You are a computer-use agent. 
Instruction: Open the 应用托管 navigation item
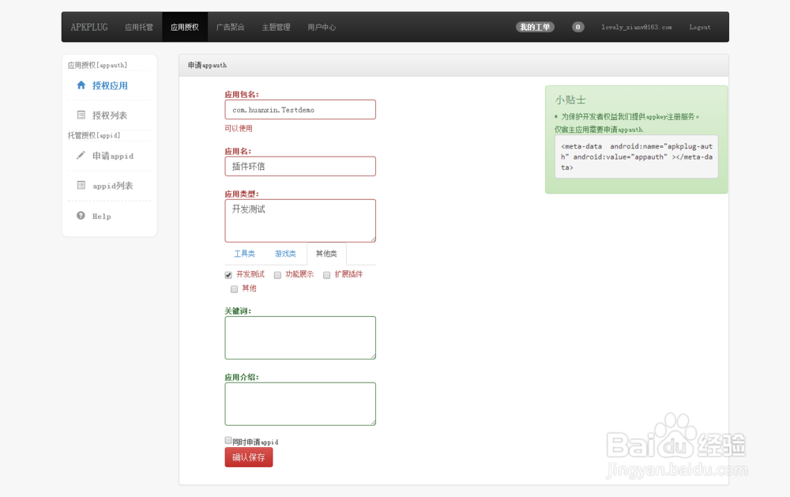[139, 27]
